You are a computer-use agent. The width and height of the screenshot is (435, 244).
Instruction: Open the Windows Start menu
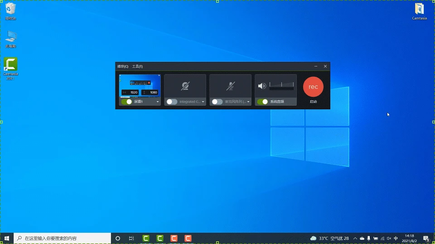point(7,238)
